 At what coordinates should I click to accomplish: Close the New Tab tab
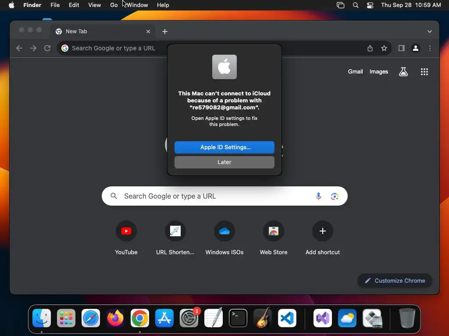tap(148, 31)
